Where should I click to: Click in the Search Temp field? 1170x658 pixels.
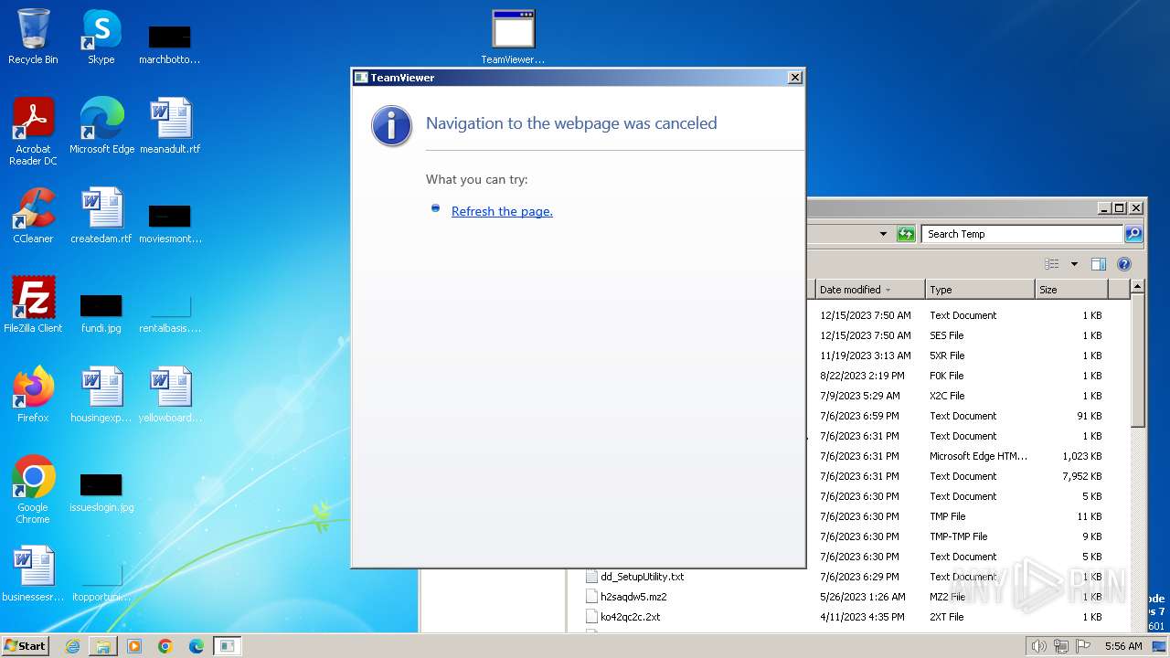tap(1022, 234)
